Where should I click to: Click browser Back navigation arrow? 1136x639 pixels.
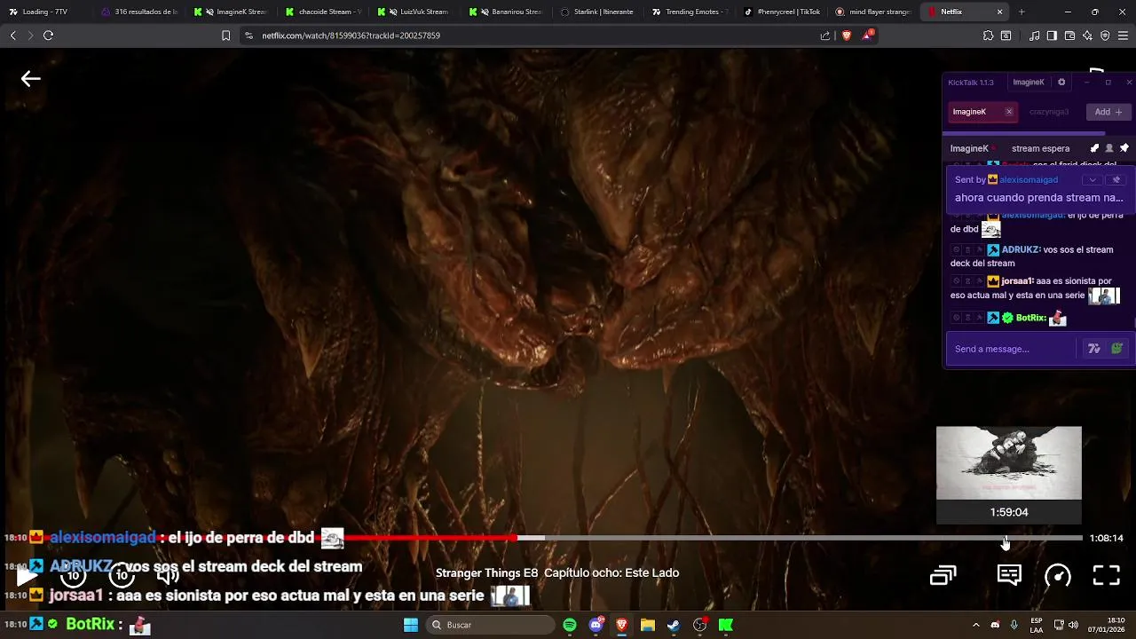pyautogui.click(x=12, y=35)
